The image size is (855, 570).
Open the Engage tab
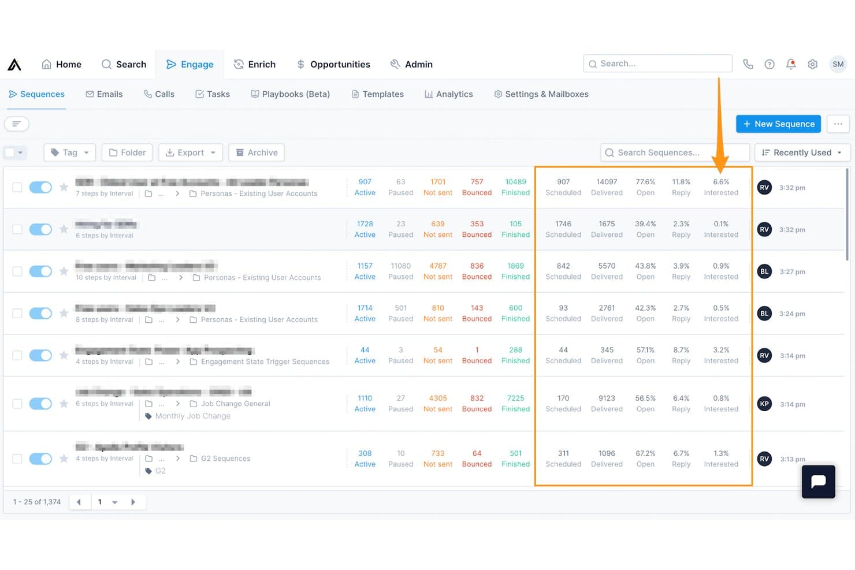point(190,64)
